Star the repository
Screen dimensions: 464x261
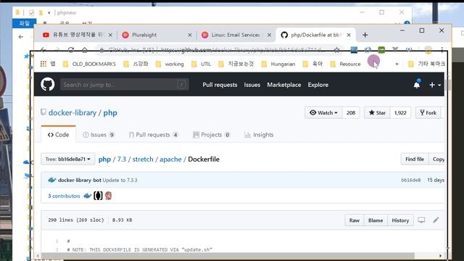click(x=377, y=113)
